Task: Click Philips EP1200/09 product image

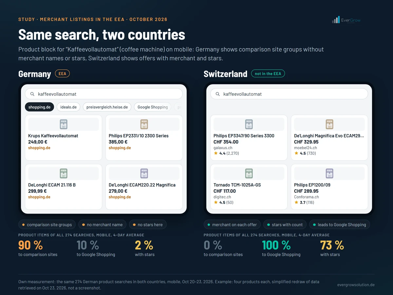Action: tap(329, 173)
